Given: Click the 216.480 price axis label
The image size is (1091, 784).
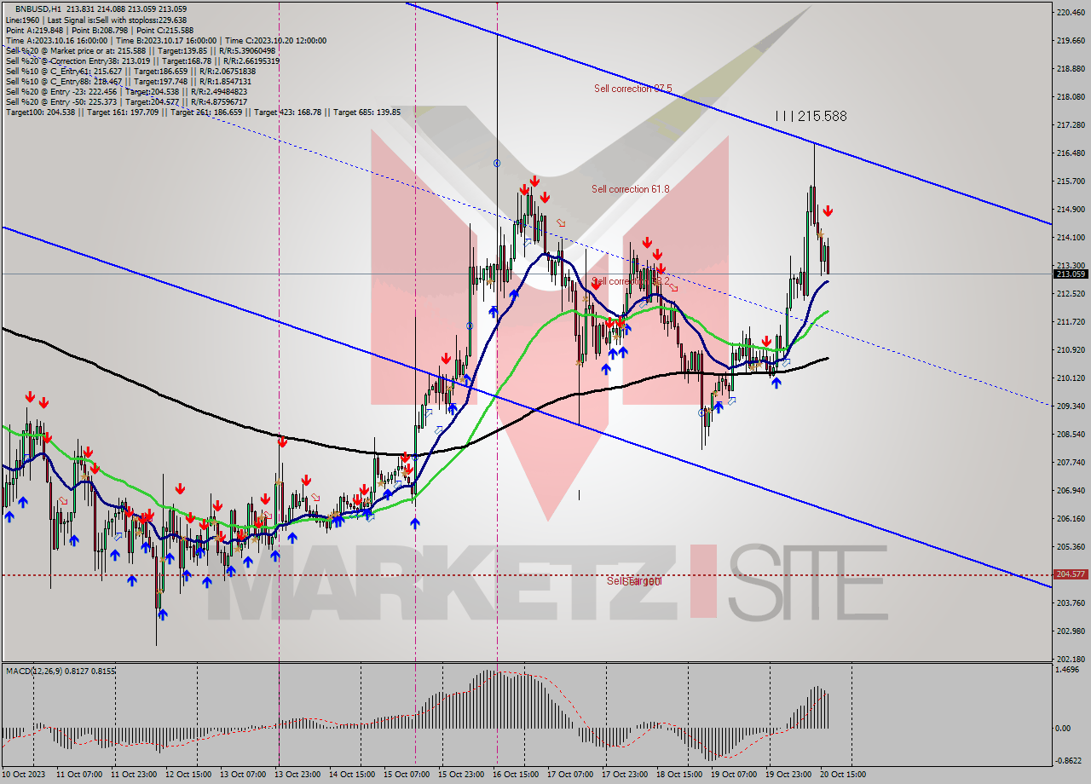Looking at the screenshot, I should click(x=1071, y=153).
